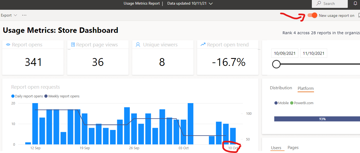The width and height of the screenshot is (360, 153).
Task: Click the Report open trend icon
Action: click(x=203, y=44)
